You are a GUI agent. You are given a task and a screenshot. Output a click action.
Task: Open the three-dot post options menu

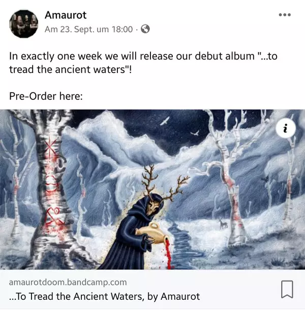coord(285,15)
